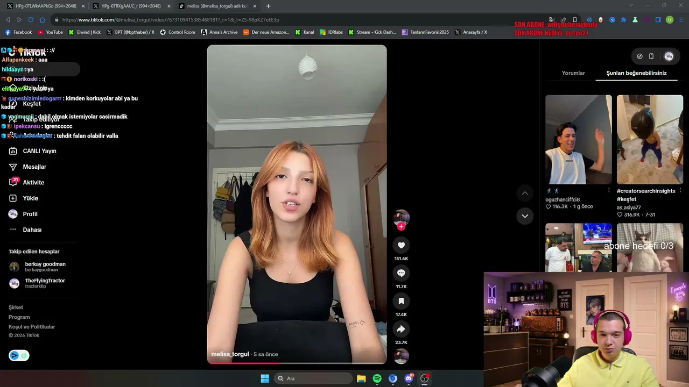Open the Stream - Kick Dash bookmark
The image size is (689, 387).
click(372, 32)
